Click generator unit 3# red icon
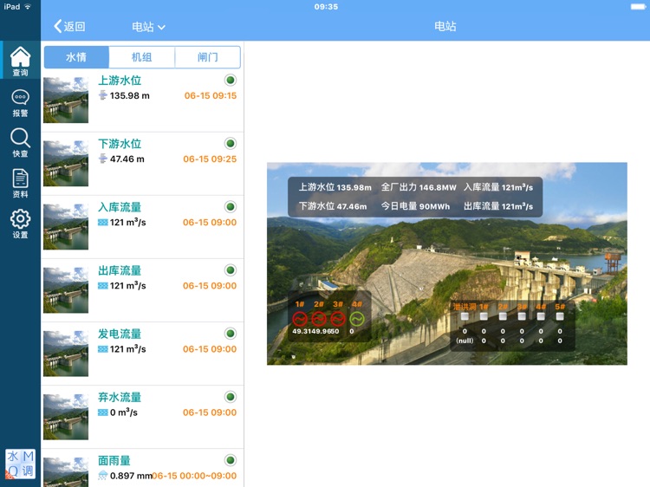 point(338,319)
